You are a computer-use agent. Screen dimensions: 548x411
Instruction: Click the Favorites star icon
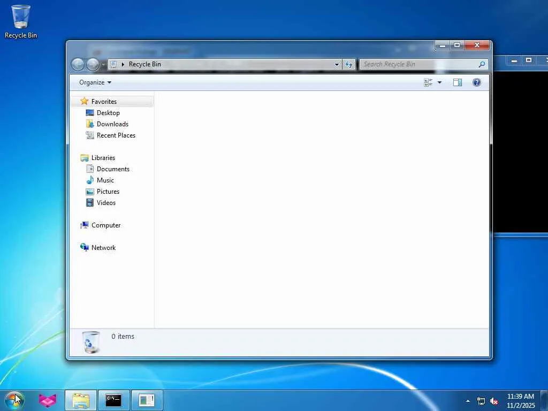(84, 101)
